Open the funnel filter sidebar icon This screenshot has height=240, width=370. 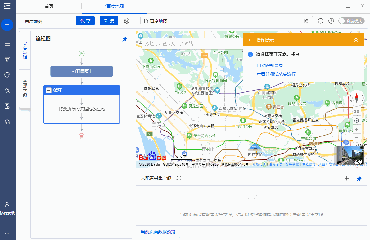coord(7,59)
